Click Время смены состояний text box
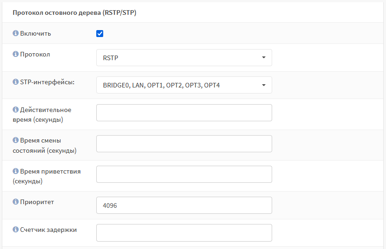386x249 pixels. 184,143
